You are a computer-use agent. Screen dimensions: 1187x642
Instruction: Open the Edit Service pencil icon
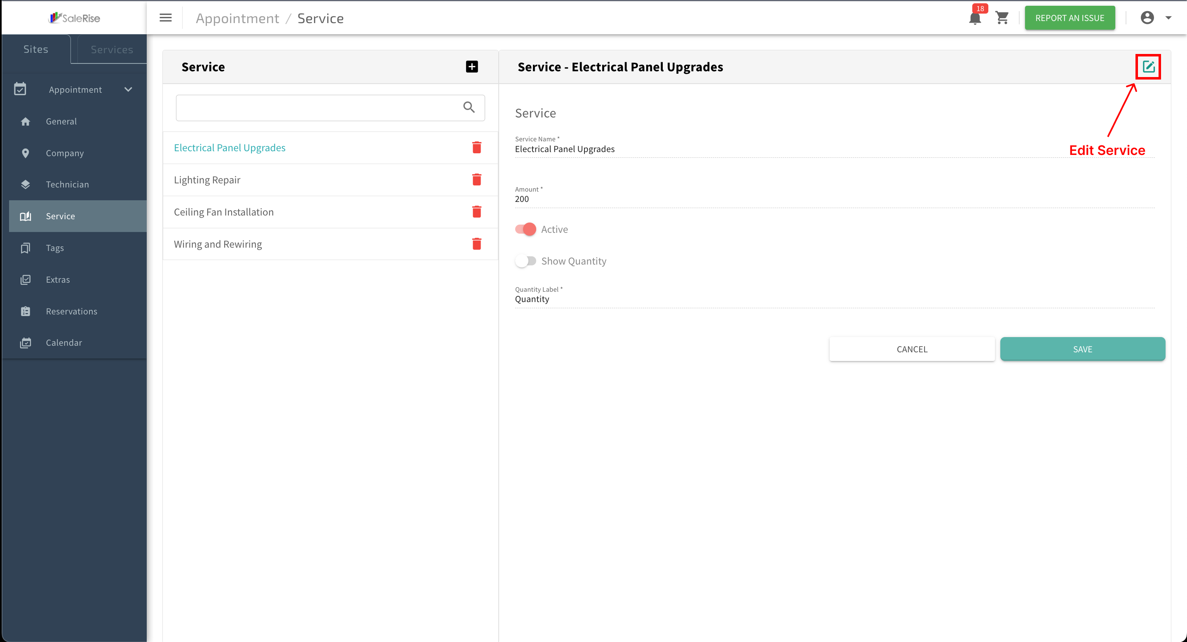(1148, 67)
